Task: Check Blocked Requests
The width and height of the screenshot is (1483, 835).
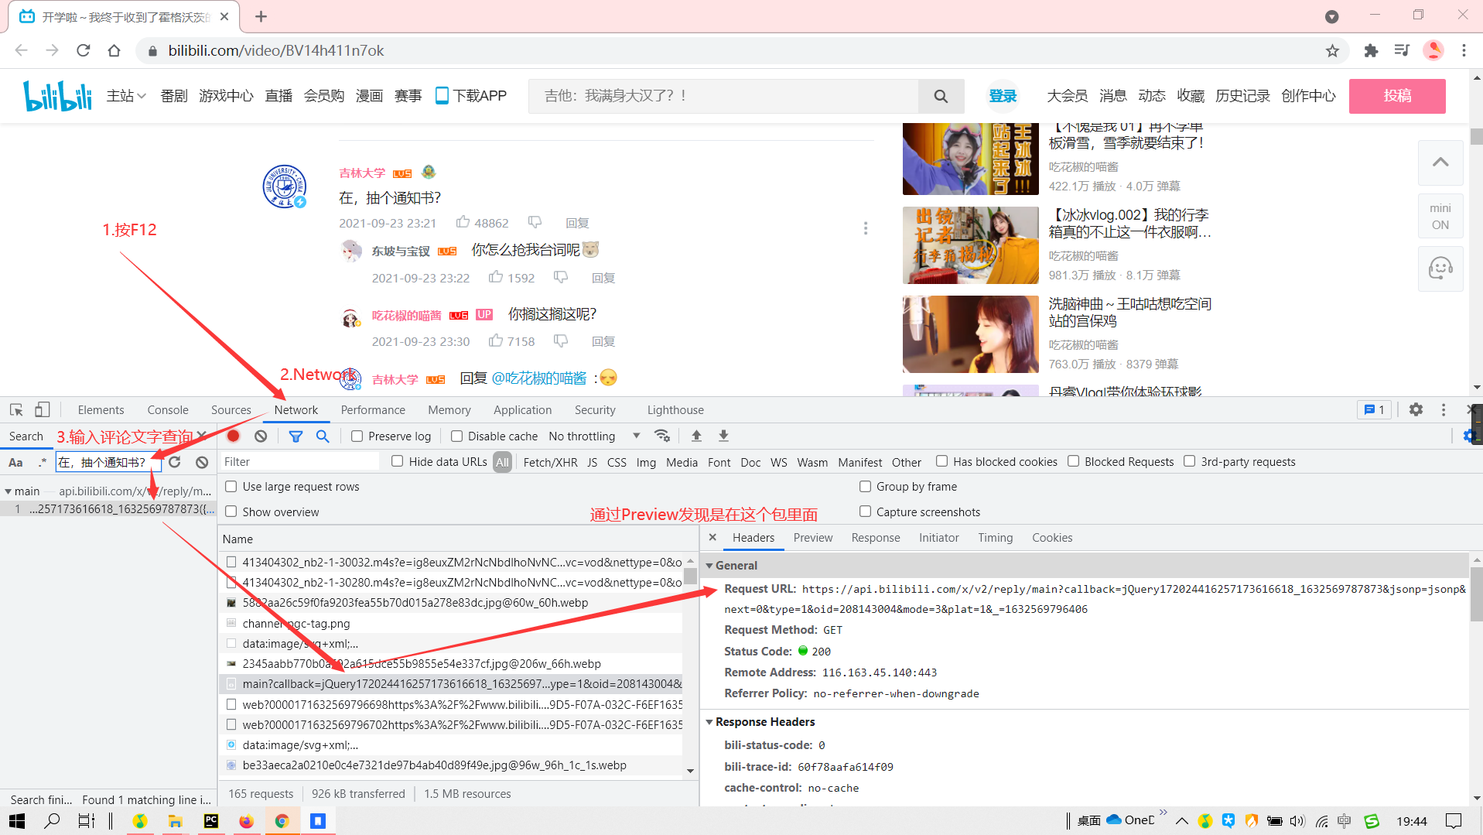Action: pos(1073,461)
